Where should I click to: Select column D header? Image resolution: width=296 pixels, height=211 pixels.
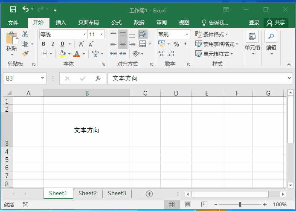click(176, 93)
